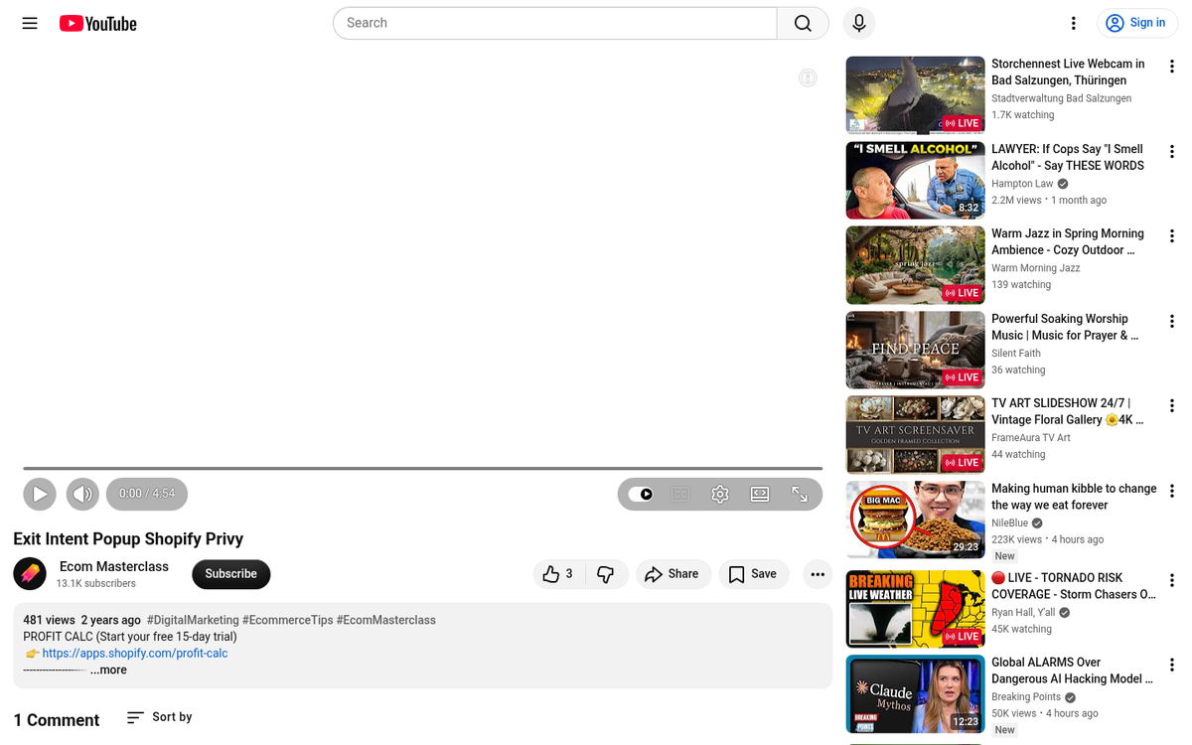Click the YouTube logo
The height and width of the screenshot is (745, 1192).
pos(96,23)
